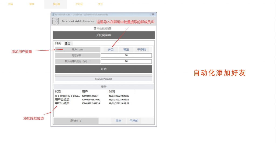Select row with user 100052942629140
The image size is (276, 143).
point(104,100)
